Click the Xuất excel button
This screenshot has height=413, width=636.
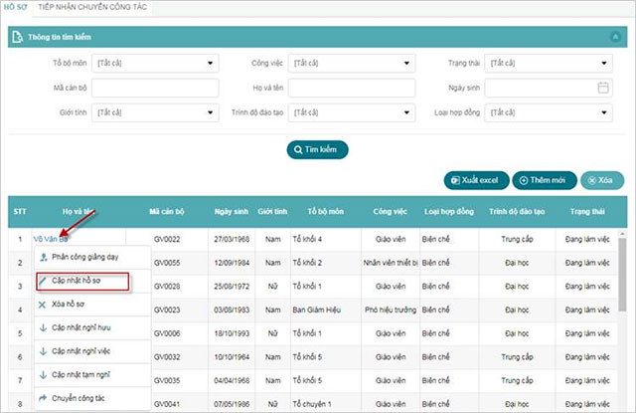pos(476,180)
